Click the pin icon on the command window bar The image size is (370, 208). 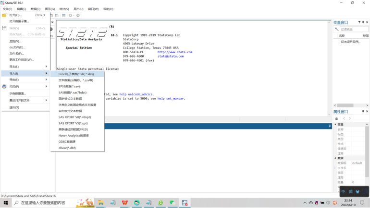(x=330, y=126)
